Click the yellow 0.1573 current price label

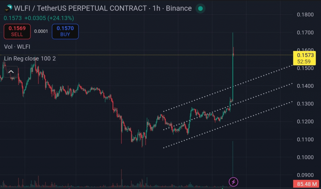(x=303, y=55)
